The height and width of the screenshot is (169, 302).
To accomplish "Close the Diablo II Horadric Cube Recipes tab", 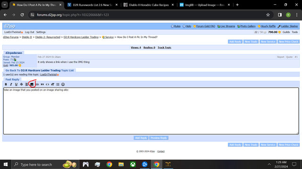I will tap(173, 5).
